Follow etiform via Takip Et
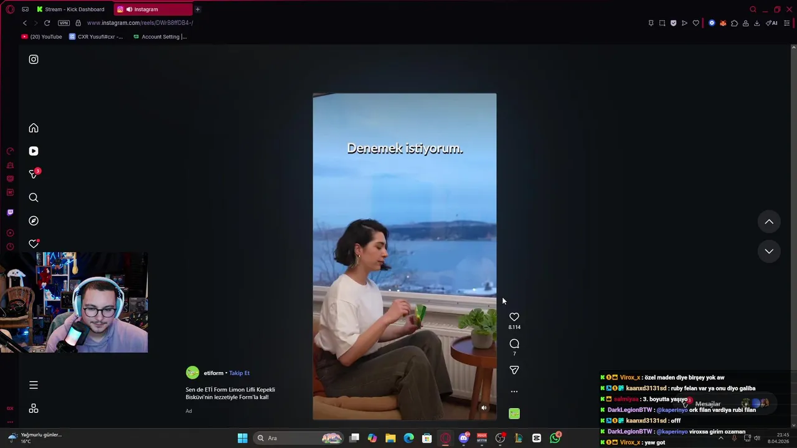The width and height of the screenshot is (797, 448). pyautogui.click(x=239, y=373)
